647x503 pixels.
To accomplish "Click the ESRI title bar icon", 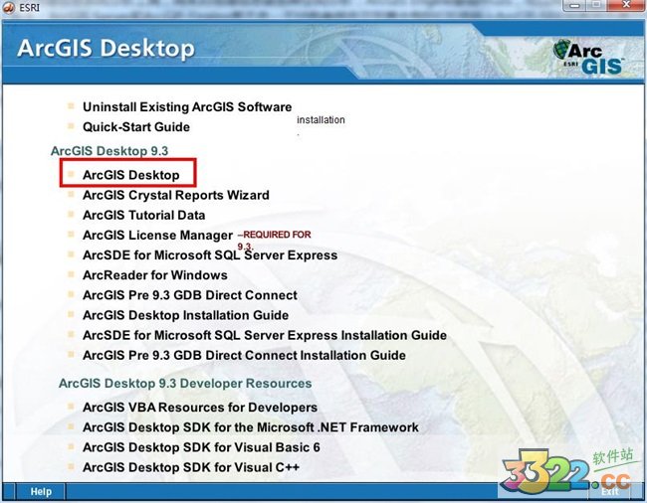I will coord(8,7).
